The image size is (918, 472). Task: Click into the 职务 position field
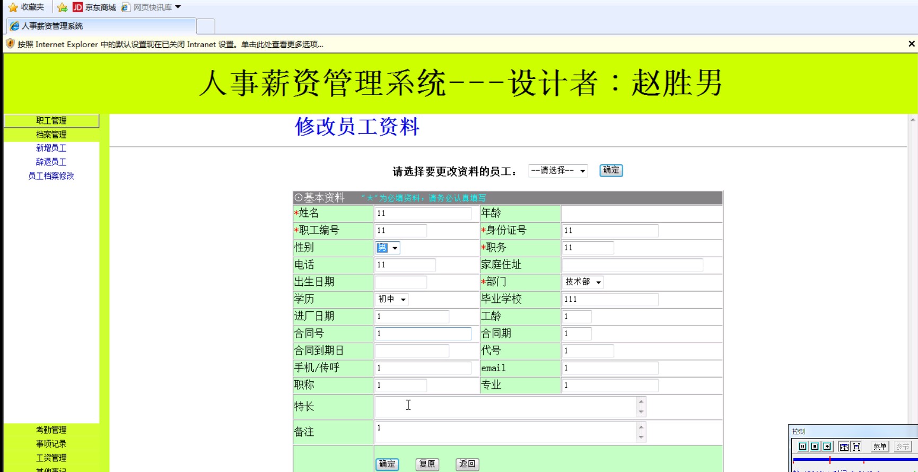tap(588, 248)
